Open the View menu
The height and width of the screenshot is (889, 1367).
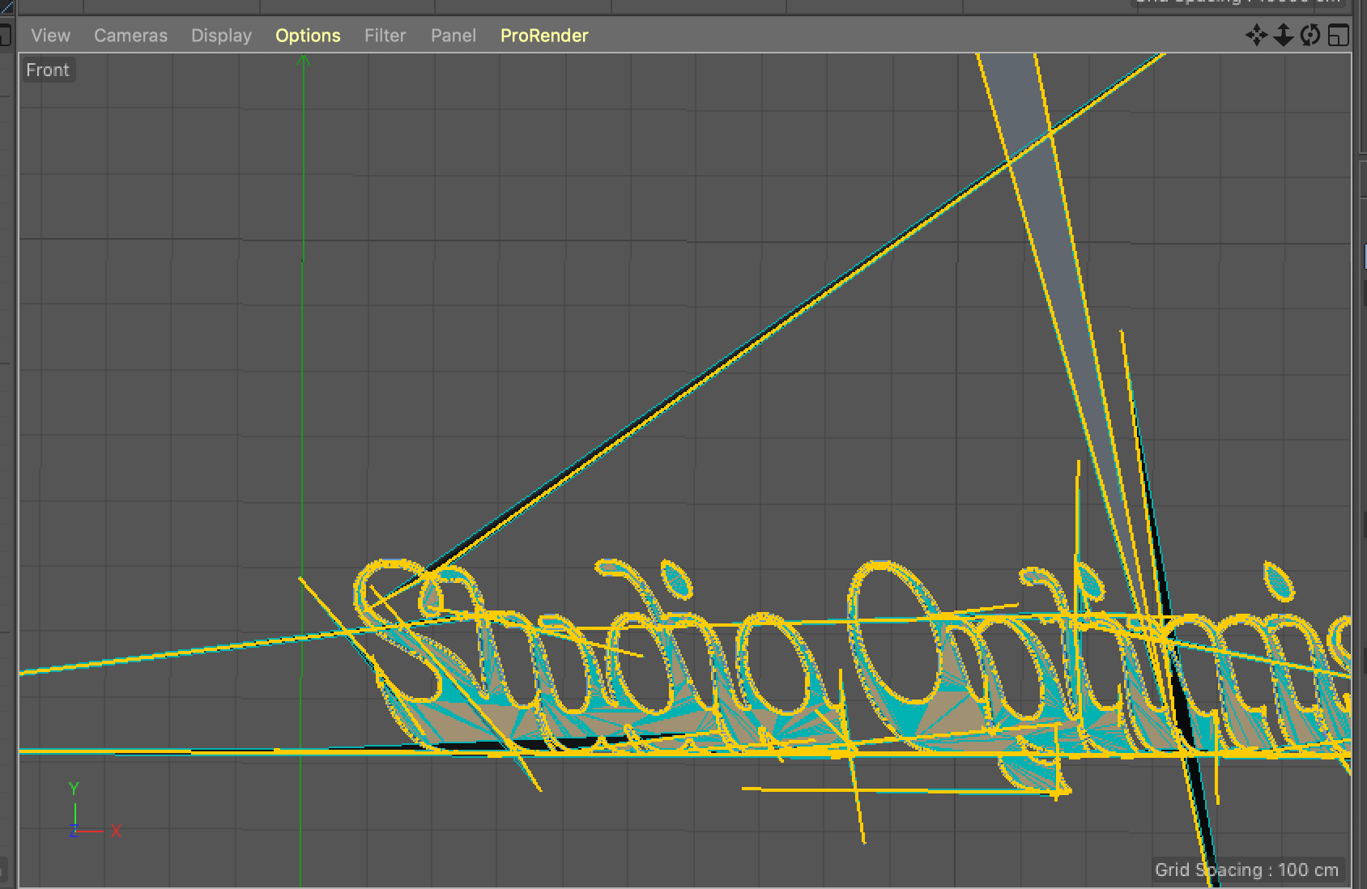click(50, 36)
